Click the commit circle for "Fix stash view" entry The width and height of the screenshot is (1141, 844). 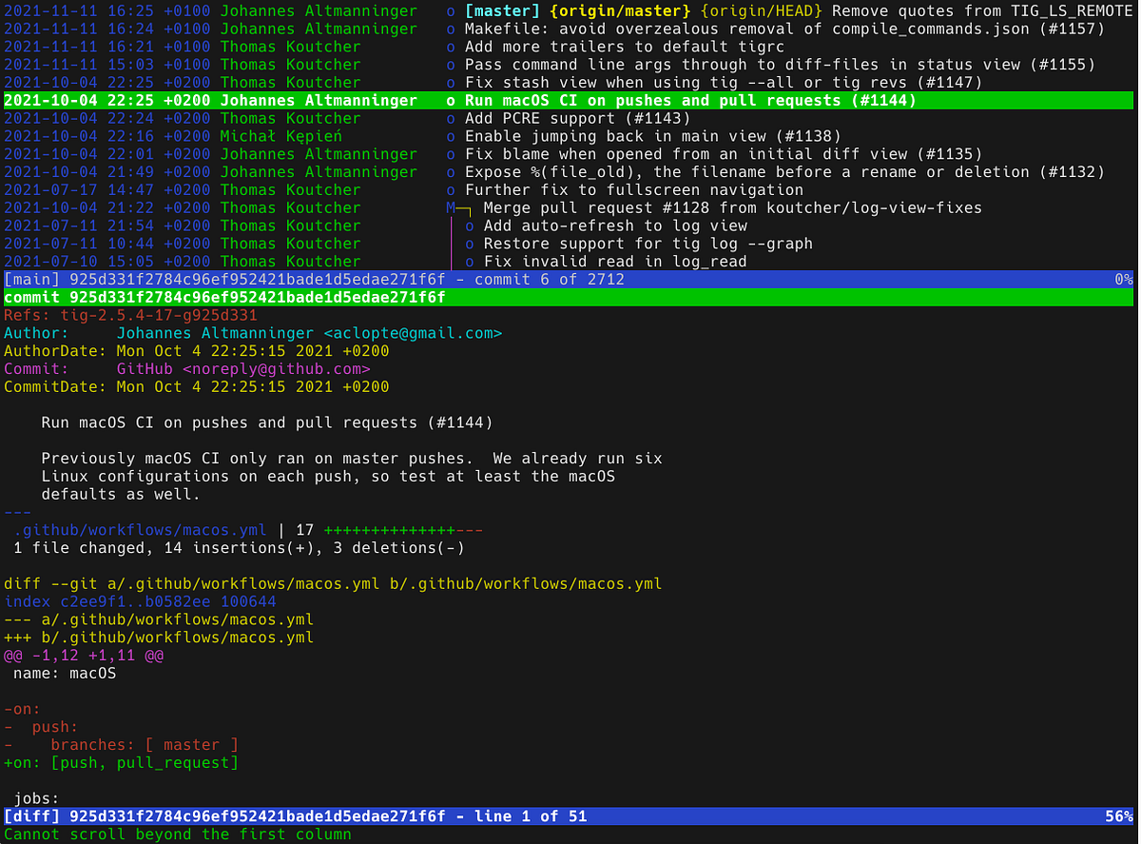click(x=451, y=82)
